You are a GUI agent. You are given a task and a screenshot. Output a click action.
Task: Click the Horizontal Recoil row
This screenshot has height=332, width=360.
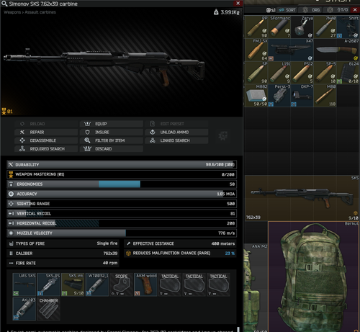(x=122, y=223)
